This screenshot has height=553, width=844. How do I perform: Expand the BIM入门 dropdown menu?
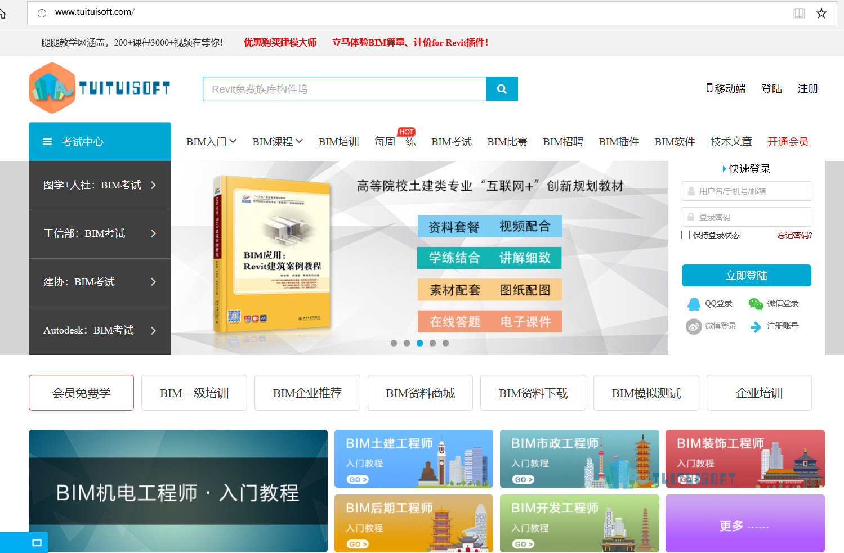pyautogui.click(x=212, y=142)
